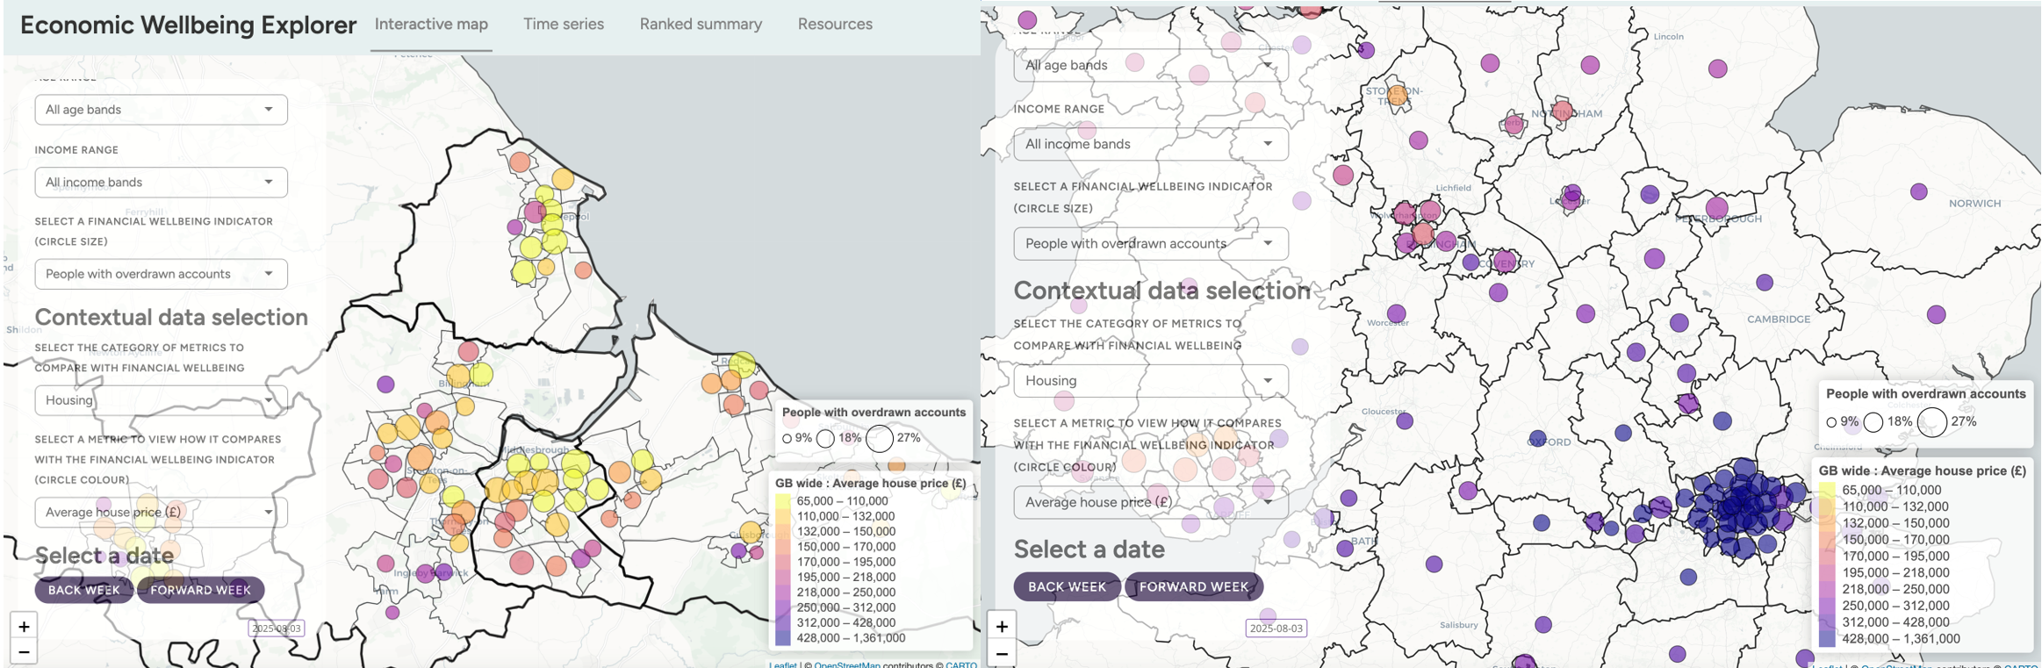Click the right map's zoom in button
This screenshot has height=668, width=2042.
coord(1002,626)
